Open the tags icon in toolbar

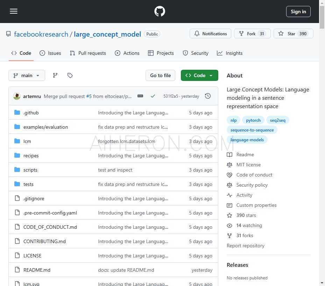pos(70,75)
